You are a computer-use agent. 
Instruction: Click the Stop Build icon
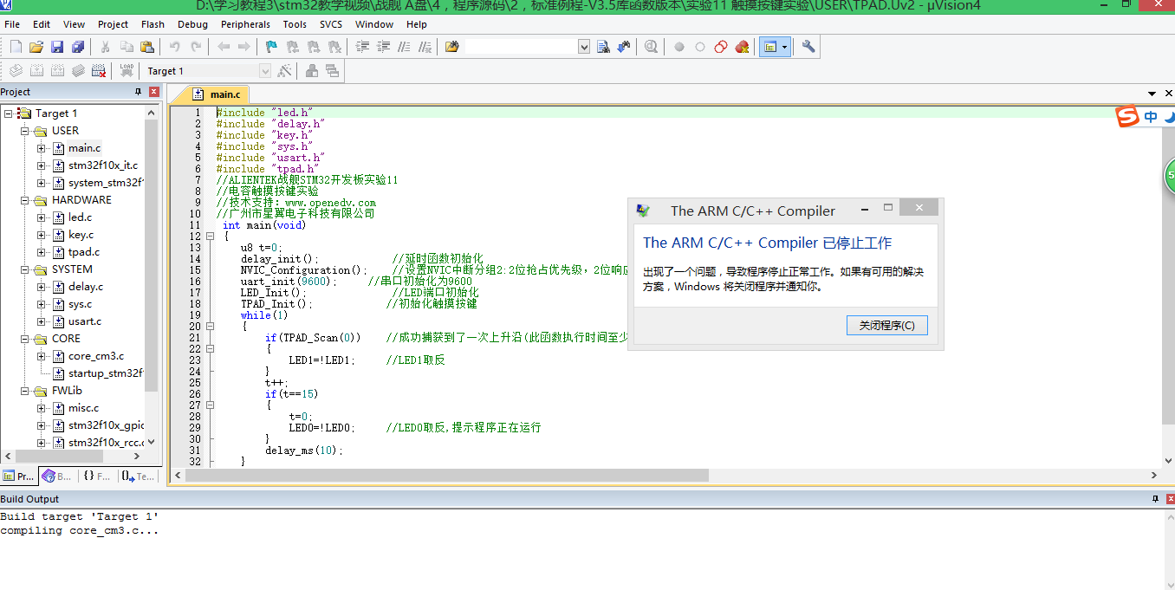point(99,71)
